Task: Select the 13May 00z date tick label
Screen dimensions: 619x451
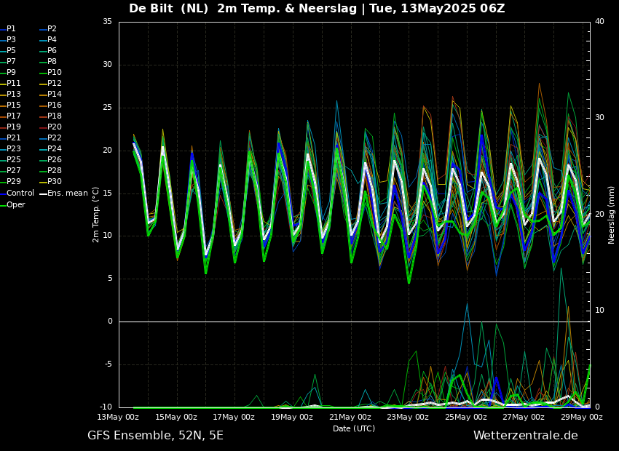Action: (118, 418)
